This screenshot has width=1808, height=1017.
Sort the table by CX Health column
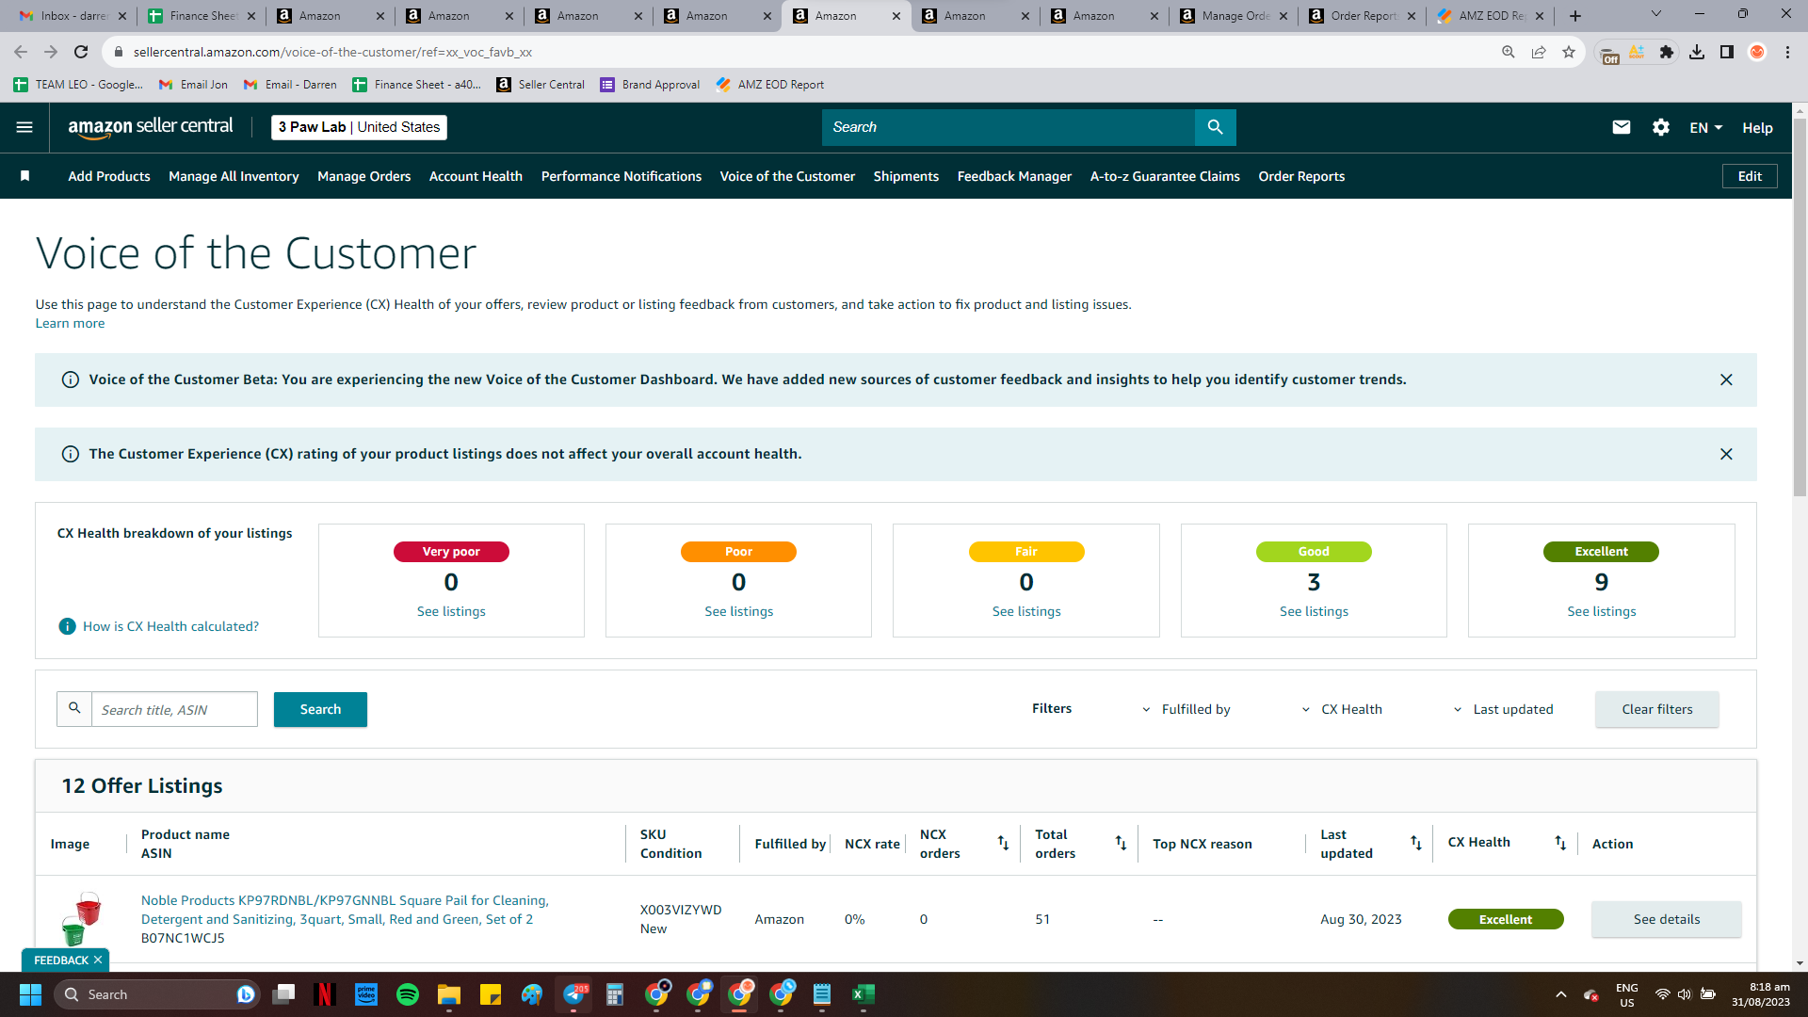1560,843
